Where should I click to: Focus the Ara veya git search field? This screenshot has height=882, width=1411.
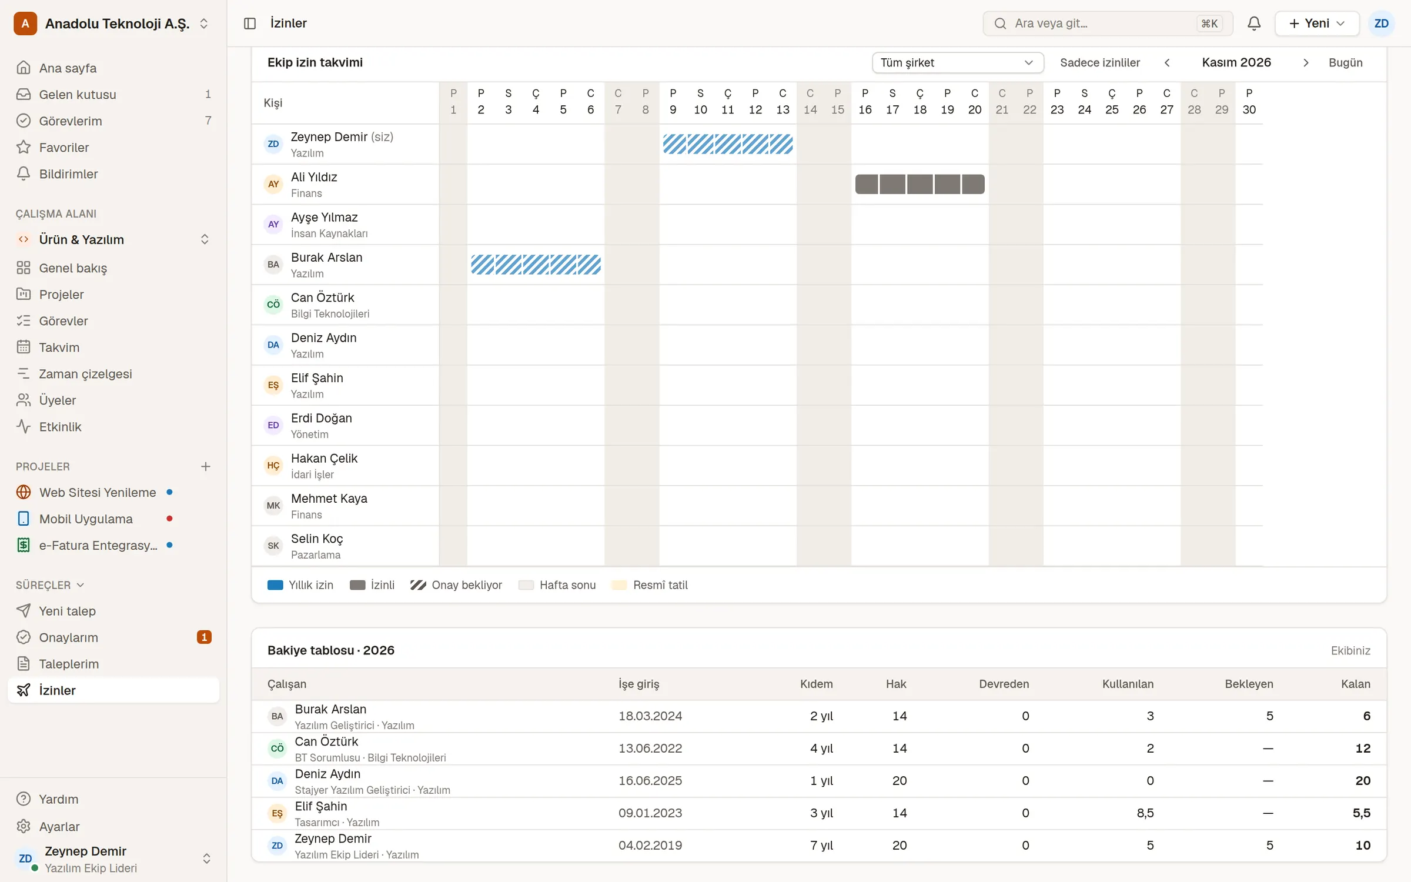click(1108, 24)
